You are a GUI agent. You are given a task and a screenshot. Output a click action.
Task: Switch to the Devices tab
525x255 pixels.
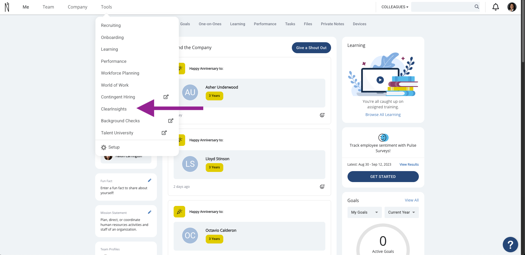coord(359,24)
